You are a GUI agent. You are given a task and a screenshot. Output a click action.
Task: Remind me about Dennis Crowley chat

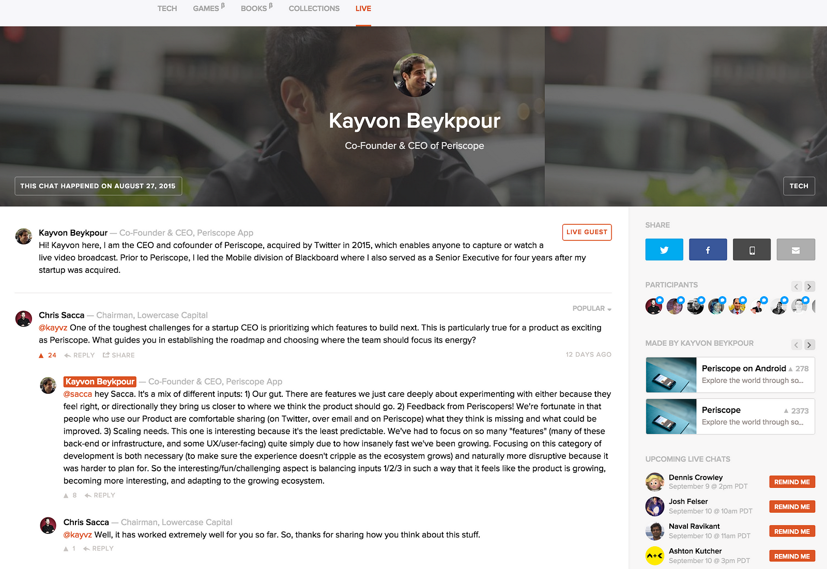[x=792, y=482]
